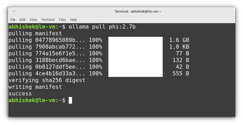Click the '1.6 GB' download size
The image size is (243, 125).
pyautogui.click(x=179, y=40)
